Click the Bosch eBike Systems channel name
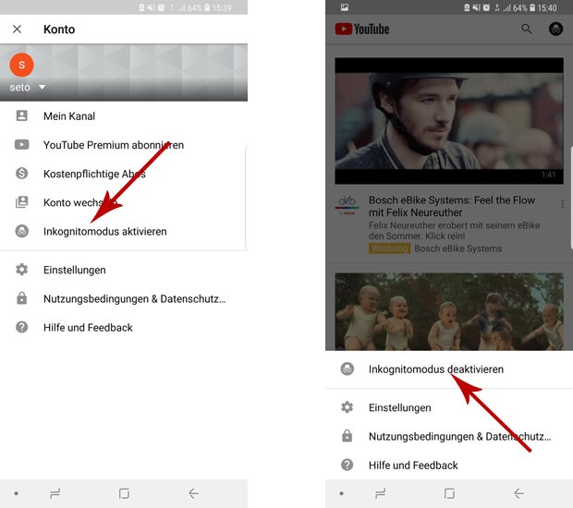Viewport: 573px width, 508px height. click(458, 248)
